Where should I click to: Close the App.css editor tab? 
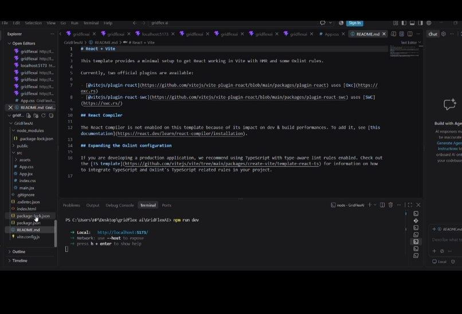point(343,34)
